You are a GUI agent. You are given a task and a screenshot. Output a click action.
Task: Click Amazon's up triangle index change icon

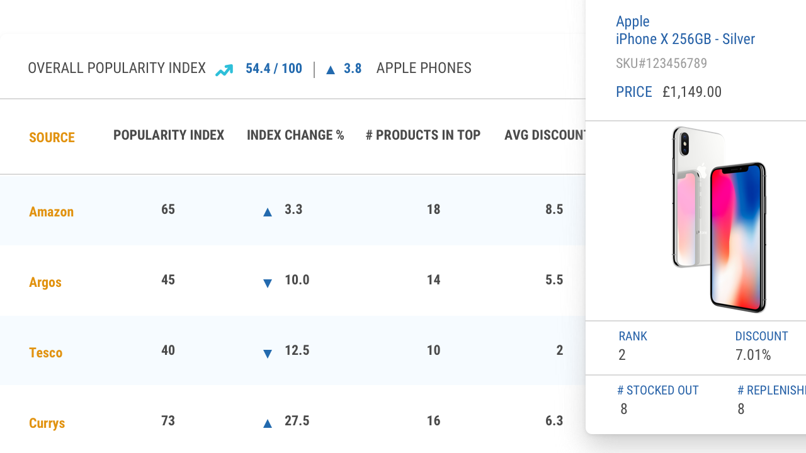(268, 212)
